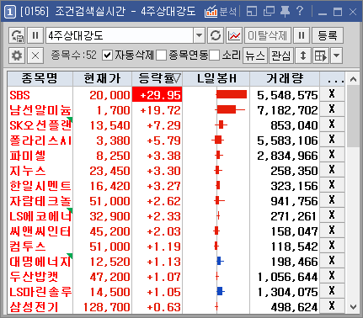Click the up-down arrow resize icon
Image resolution: width=363 pixels, height=318 pixels.
point(303,56)
